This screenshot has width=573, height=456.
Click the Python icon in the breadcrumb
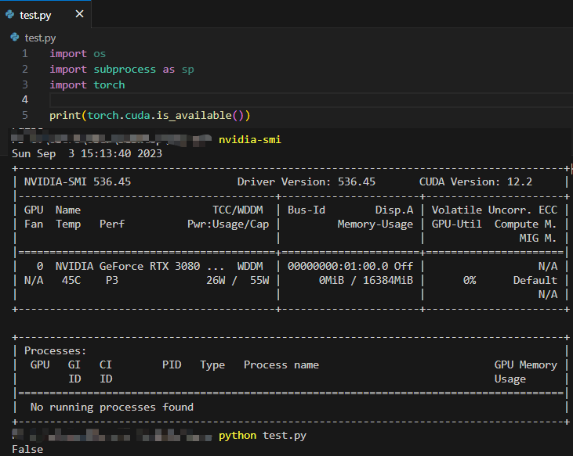point(16,38)
